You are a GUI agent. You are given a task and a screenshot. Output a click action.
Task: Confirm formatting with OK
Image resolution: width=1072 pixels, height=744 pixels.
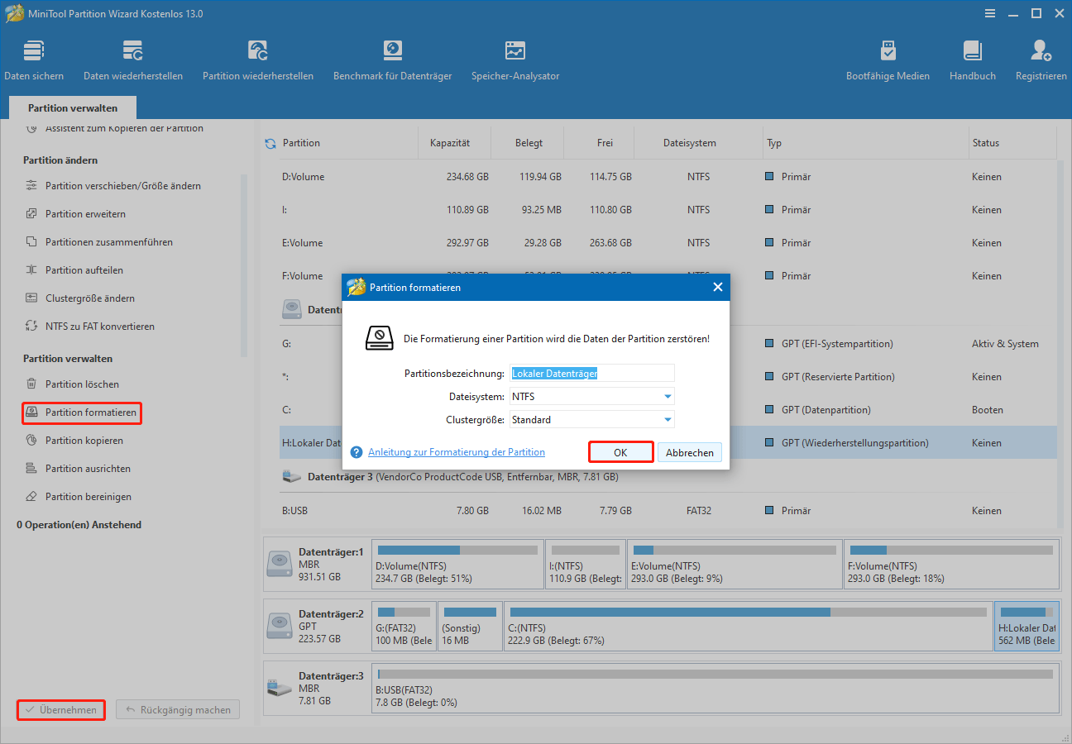pyautogui.click(x=620, y=451)
